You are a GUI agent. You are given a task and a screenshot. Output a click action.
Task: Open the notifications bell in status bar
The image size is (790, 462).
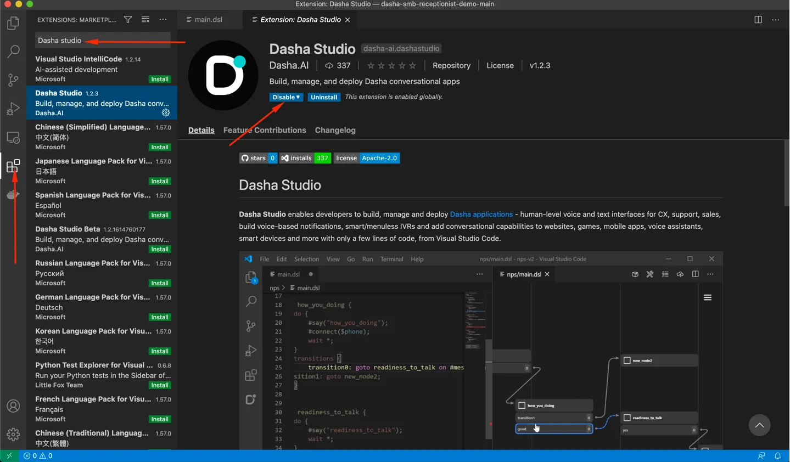(x=778, y=456)
